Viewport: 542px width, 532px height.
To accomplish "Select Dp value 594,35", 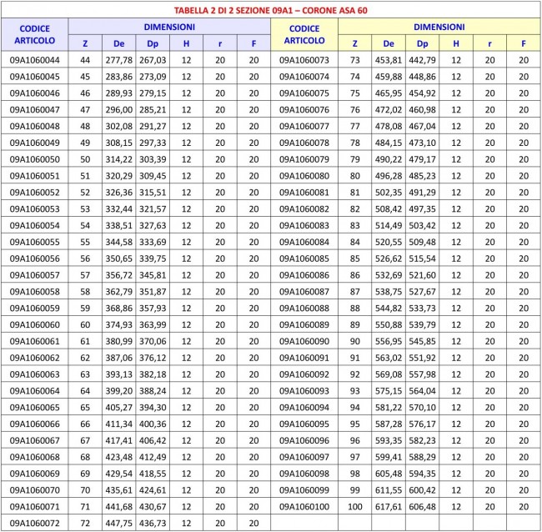I will [423, 474].
